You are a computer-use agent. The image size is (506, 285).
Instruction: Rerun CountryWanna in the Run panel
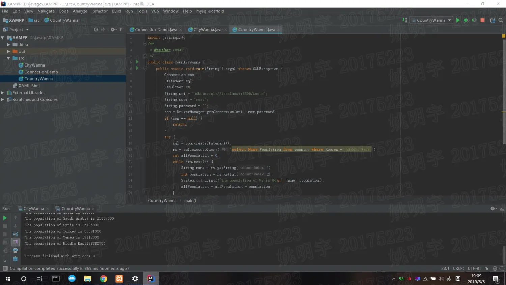pos(5,218)
